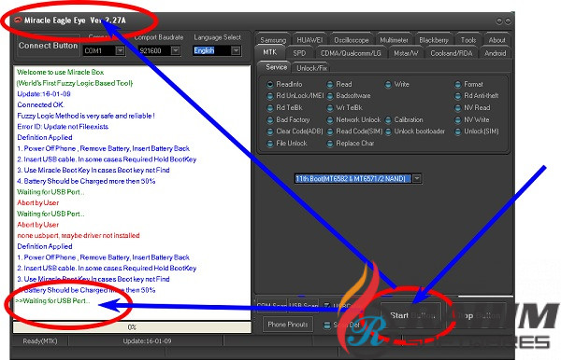The height and width of the screenshot is (360, 561).
Task: Select the Wr TeBk radio option
Action: 330,107
